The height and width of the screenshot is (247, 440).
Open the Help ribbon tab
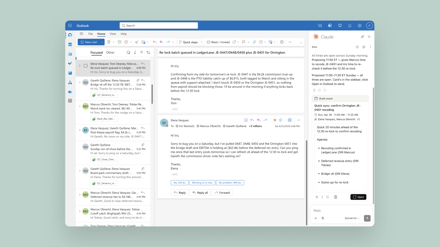pyautogui.click(x=124, y=34)
